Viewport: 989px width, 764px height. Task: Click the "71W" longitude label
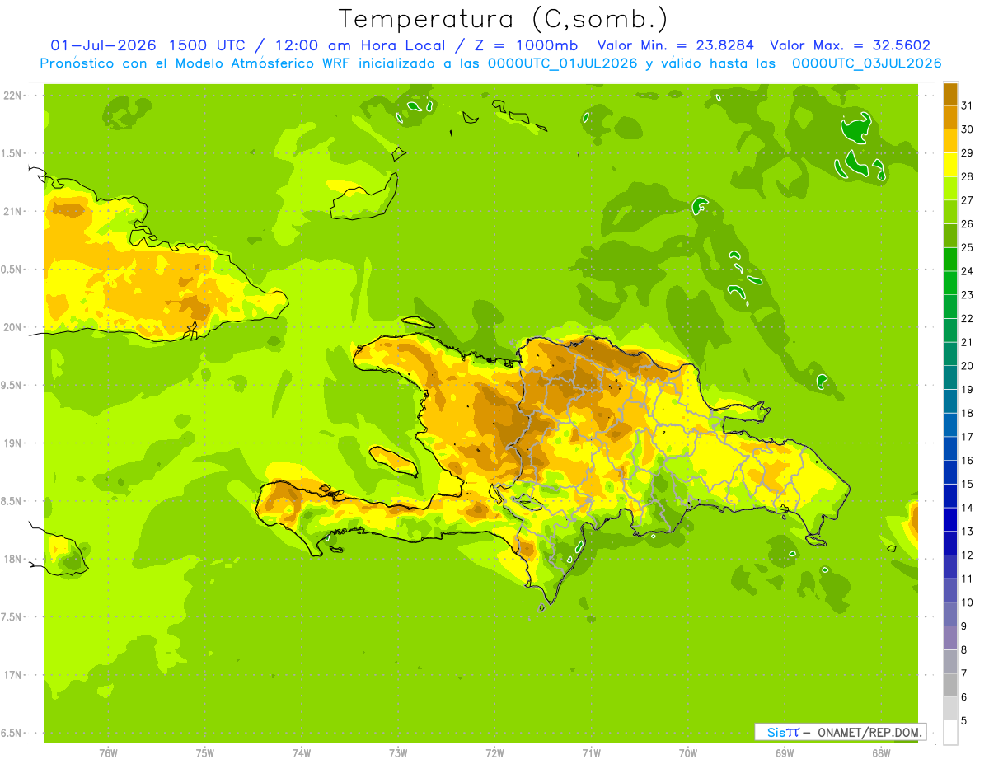pyautogui.click(x=591, y=753)
